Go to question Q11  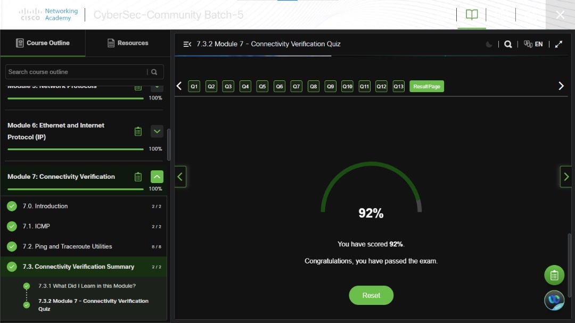pos(365,87)
